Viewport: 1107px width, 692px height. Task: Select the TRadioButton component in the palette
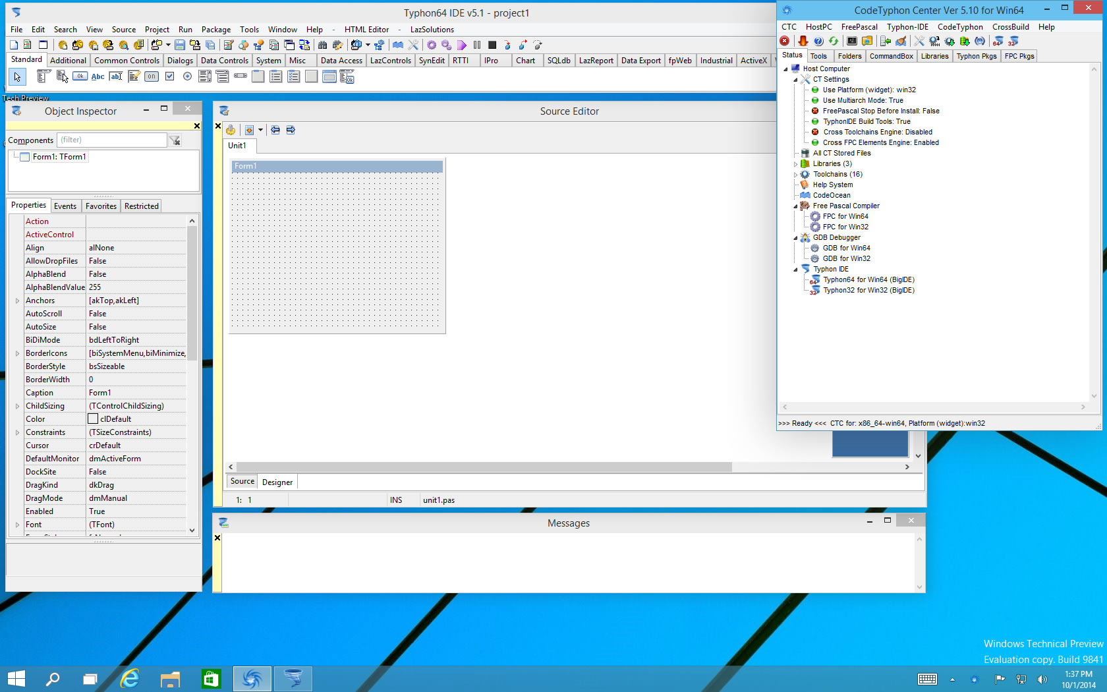[187, 76]
